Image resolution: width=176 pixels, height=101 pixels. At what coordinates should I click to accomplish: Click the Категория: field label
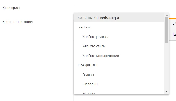pos(11,8)
